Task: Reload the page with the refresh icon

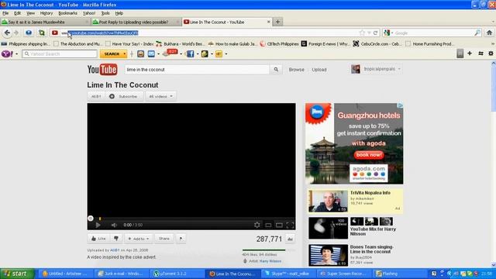Action: click(x=375, y=33)
